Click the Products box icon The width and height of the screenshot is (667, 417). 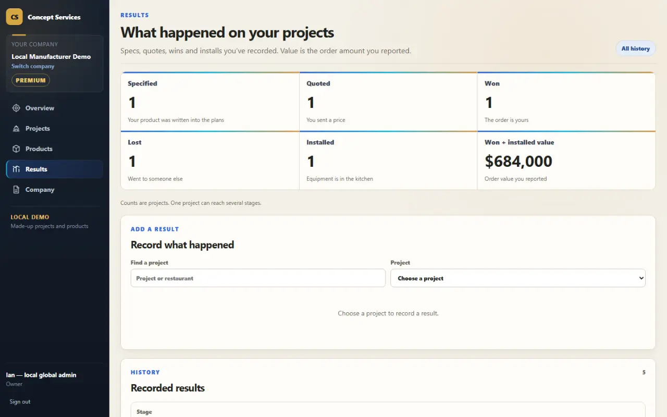click(16, 149)
